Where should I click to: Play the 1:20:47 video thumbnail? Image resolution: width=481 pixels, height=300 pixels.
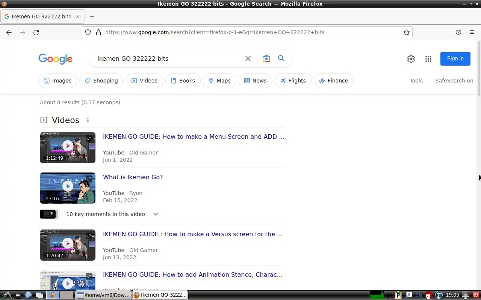68,245
